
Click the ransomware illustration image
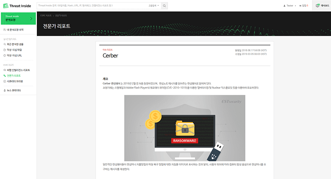tap(185, 128)
